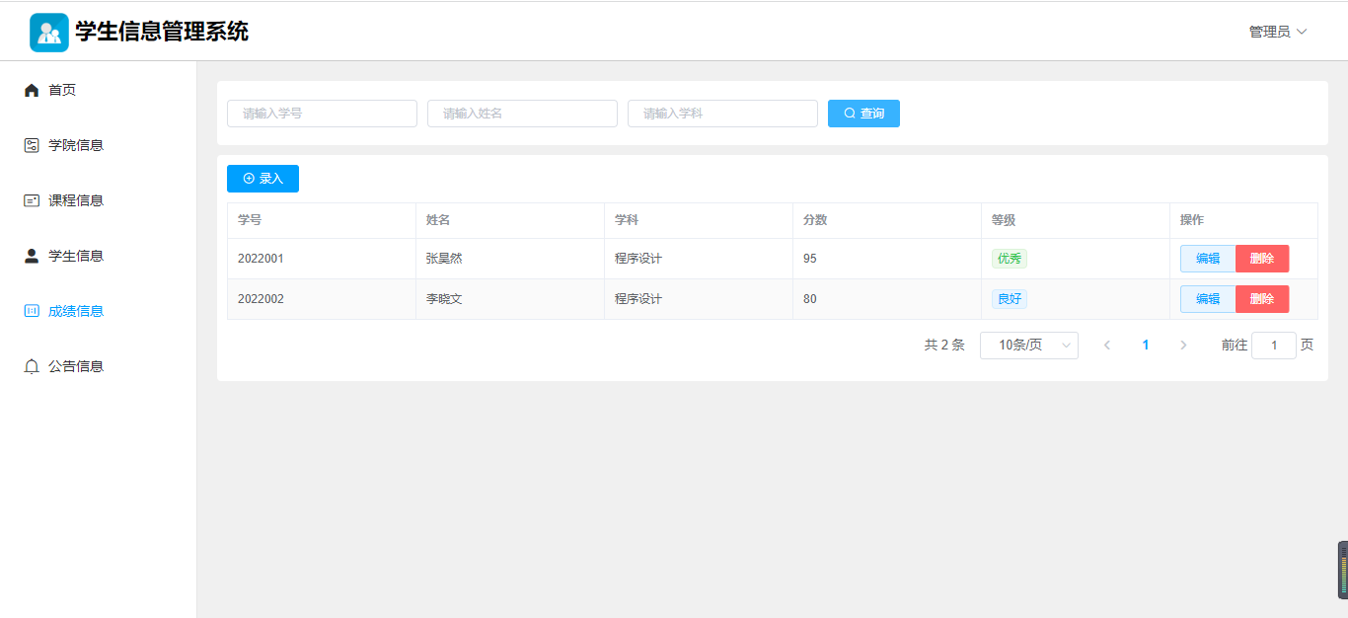The height and width of the screenshot is (618, 1348).
Task: Select the 课程信息 sidebar icon
Action: point(32,201)
